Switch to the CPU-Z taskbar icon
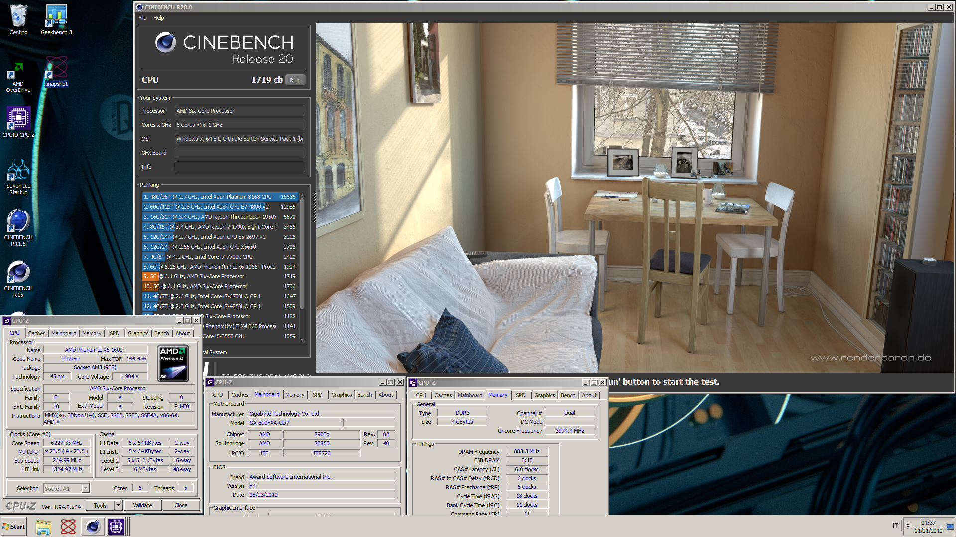 pyautogui.click(x=116, y=527)
